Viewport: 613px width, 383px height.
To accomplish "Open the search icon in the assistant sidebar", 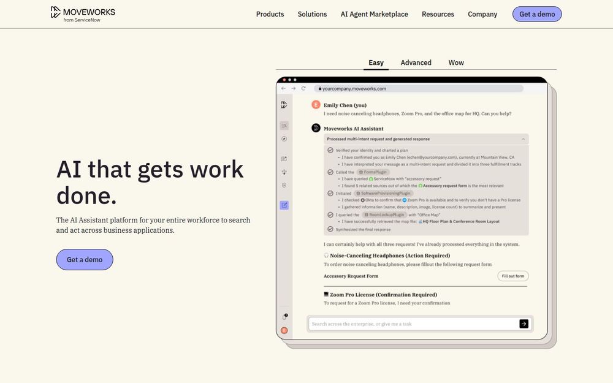I will [x=283, y=124].
